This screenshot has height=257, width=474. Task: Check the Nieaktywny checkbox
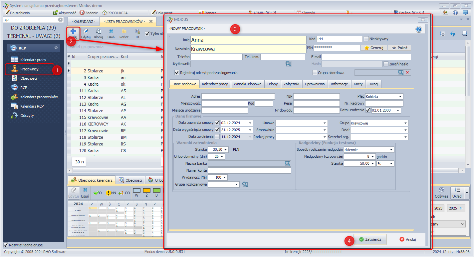366,39
